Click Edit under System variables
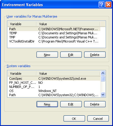The image size is (113, 126). [71, 104]
